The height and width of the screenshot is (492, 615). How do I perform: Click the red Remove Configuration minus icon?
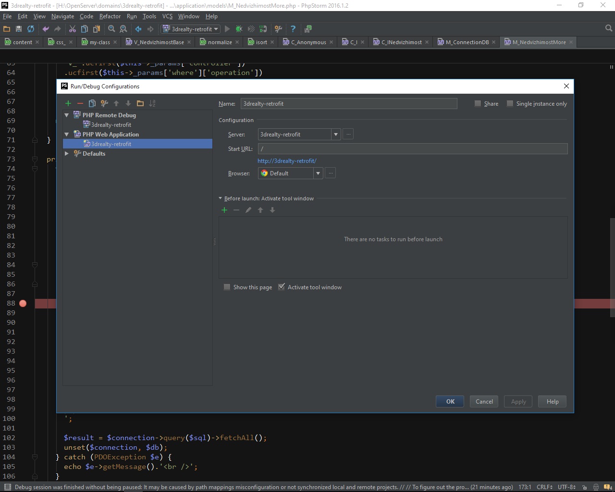80,103
